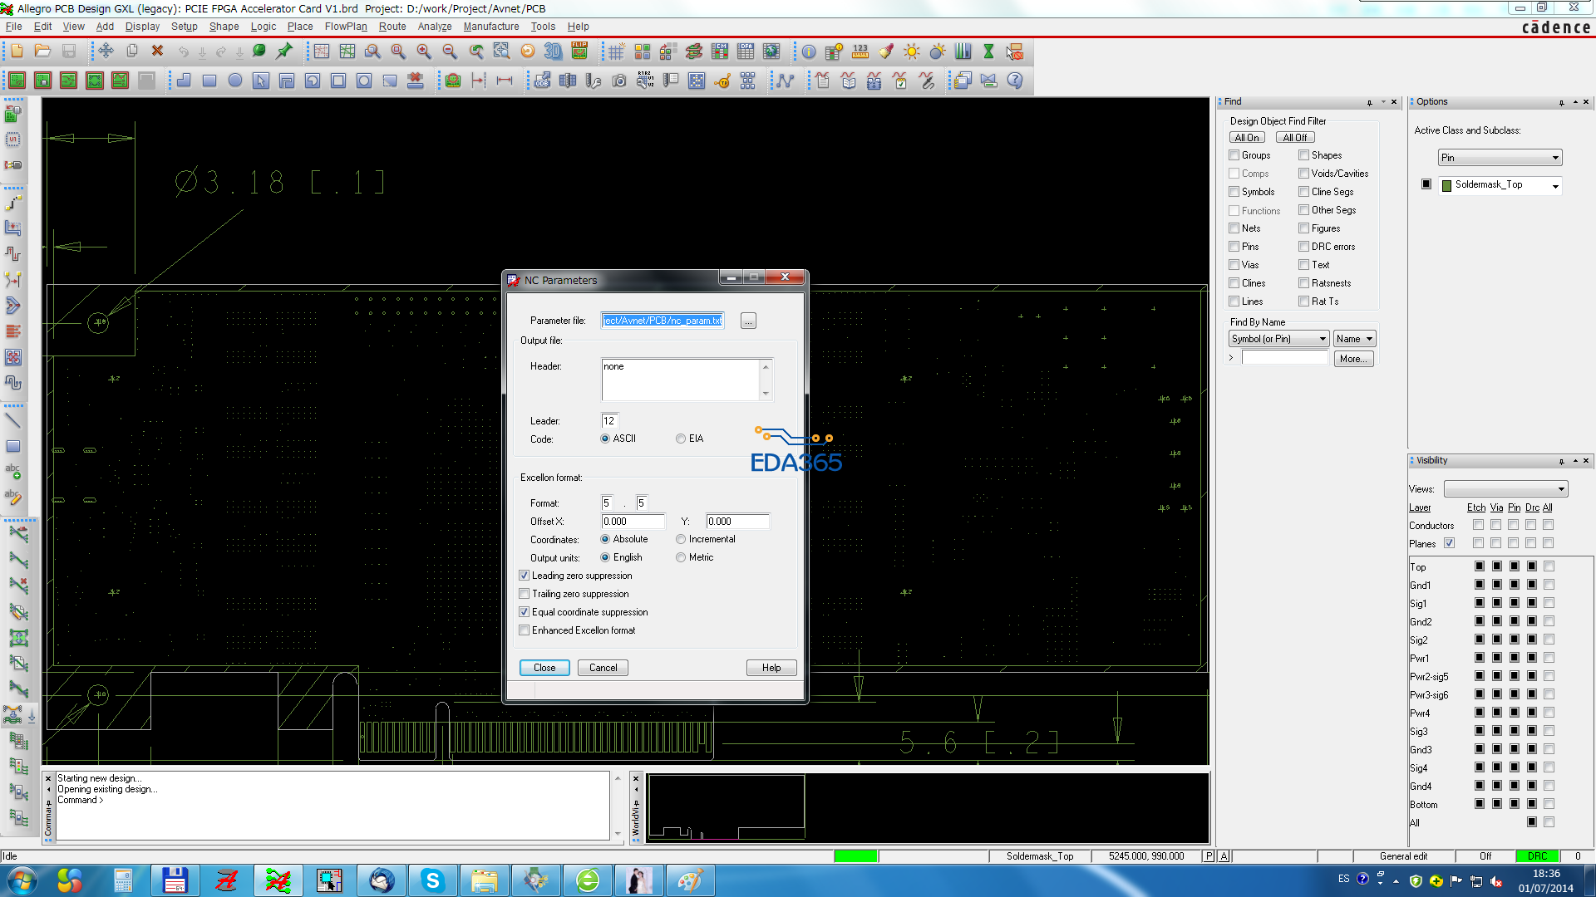The width and height of the screenshot is (1596, 897).
Task: Enable Trailing zero suppression checkbox
Action: [x=525, y=594]
